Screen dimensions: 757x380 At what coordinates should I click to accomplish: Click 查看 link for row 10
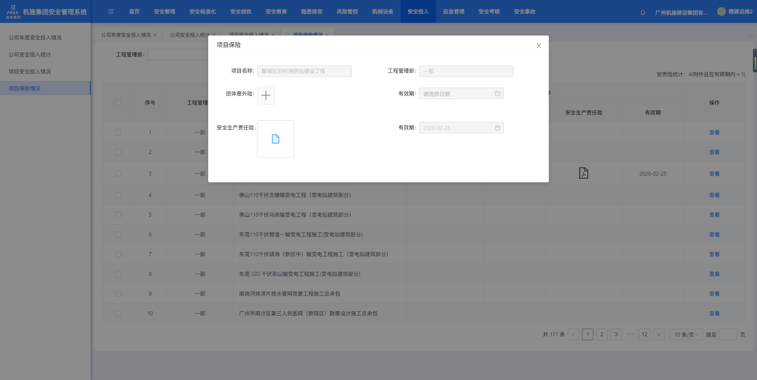[x=714, y=314]
